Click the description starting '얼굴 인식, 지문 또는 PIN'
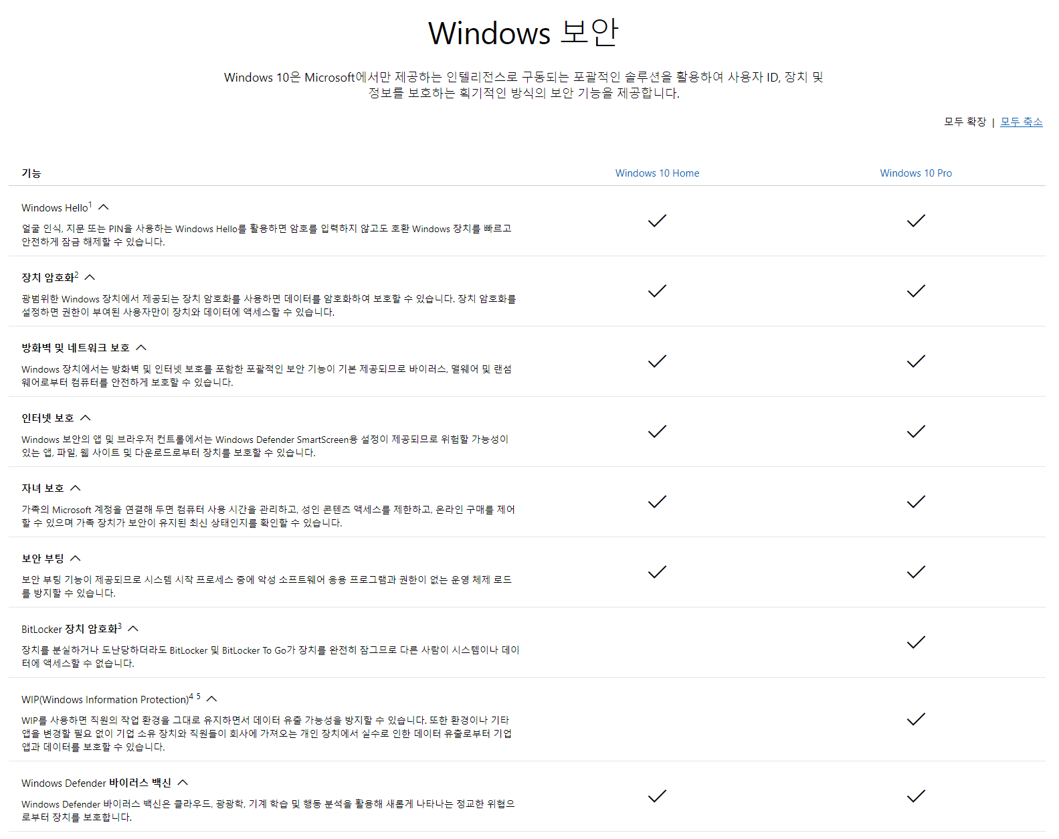 click(266, 236)
